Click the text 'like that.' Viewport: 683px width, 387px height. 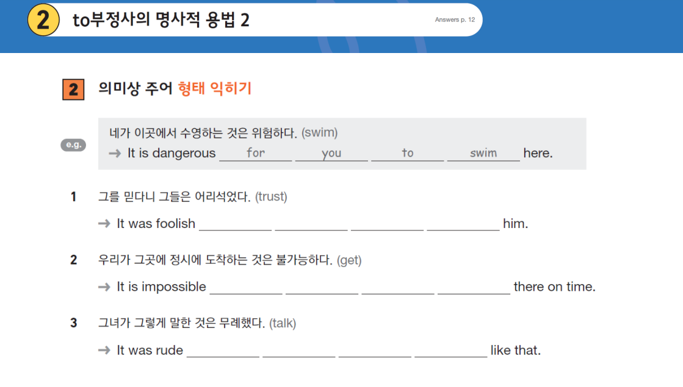[x=516, y=350]
